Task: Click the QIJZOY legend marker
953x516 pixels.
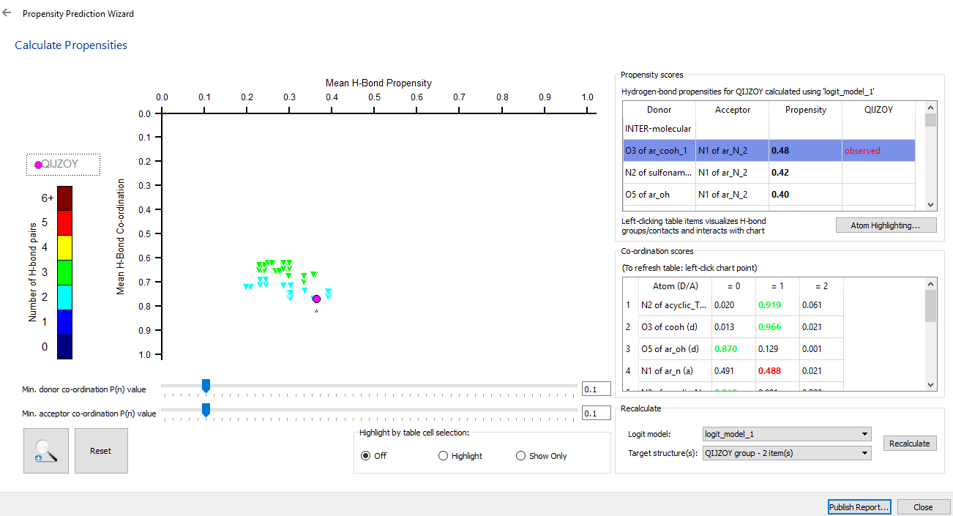Action: [38, 165]
